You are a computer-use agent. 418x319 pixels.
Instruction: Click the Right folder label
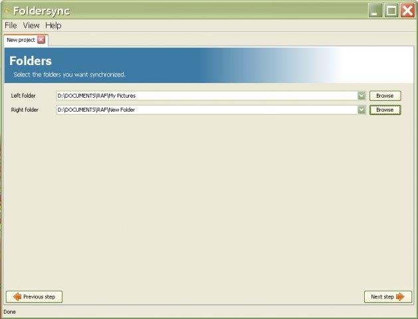(x=25, y=110)
